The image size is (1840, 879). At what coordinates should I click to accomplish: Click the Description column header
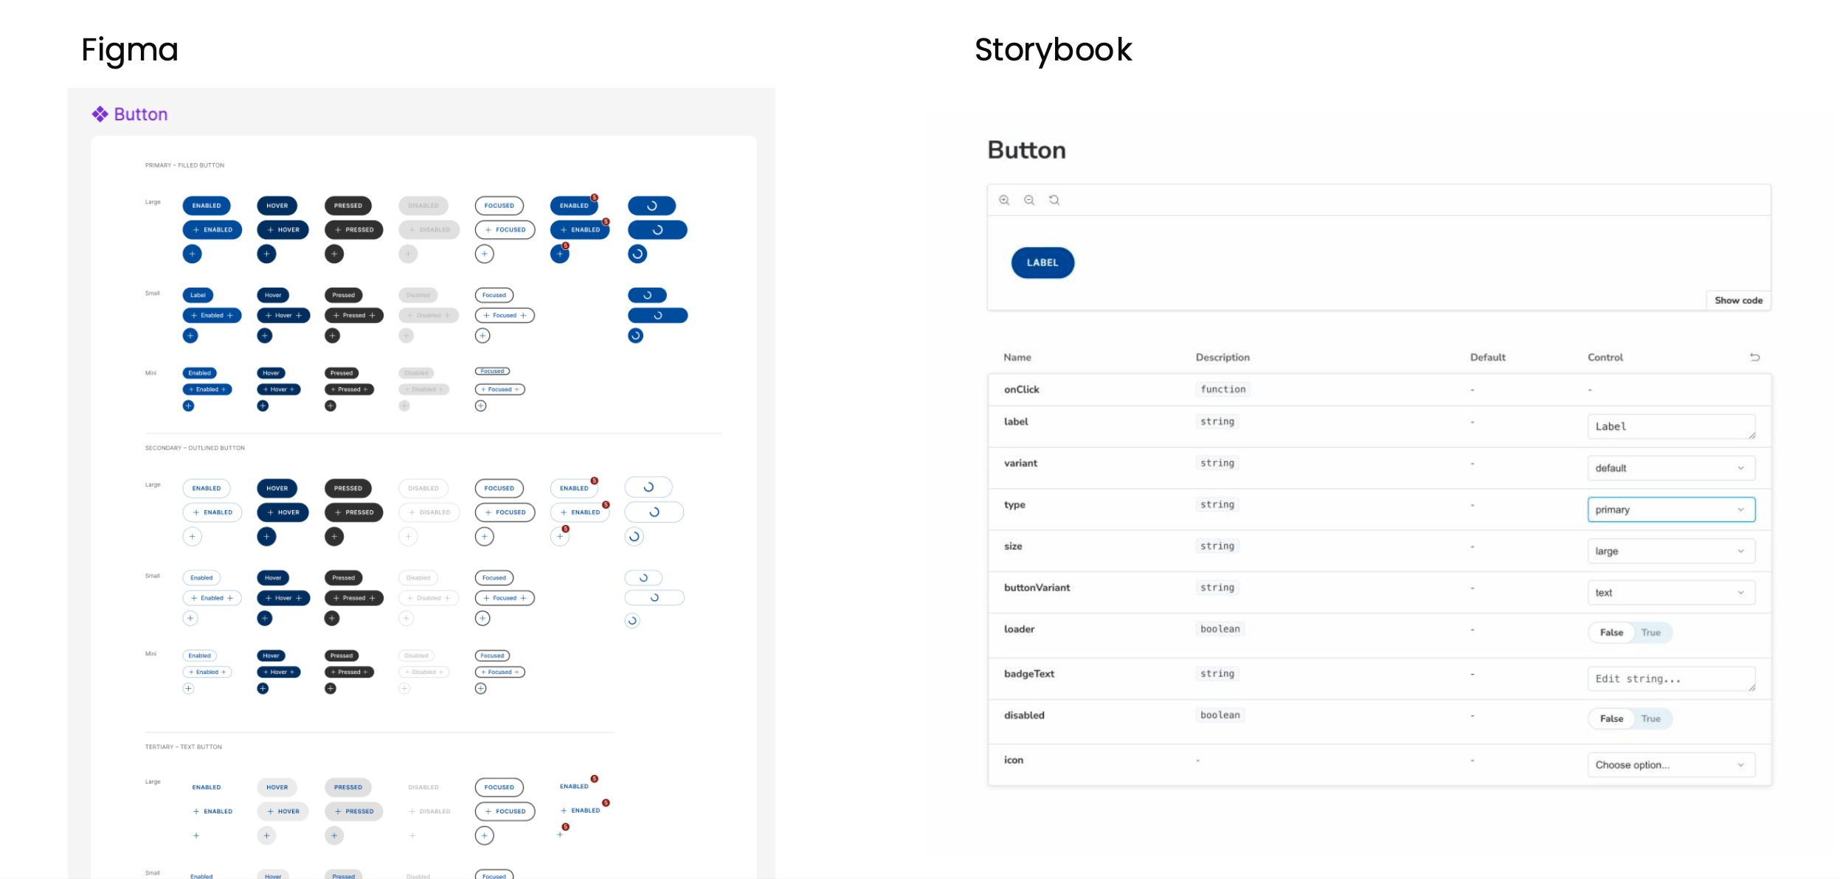1222,357
